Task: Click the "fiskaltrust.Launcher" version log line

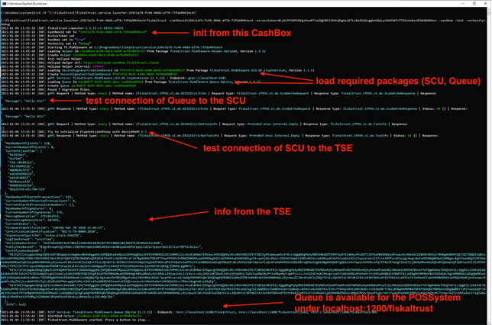Action: 62,28
